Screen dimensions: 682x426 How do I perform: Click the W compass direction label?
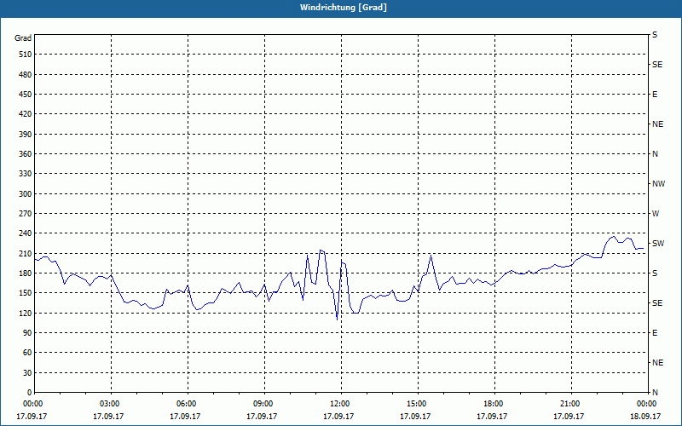click(x=656, y=214)
